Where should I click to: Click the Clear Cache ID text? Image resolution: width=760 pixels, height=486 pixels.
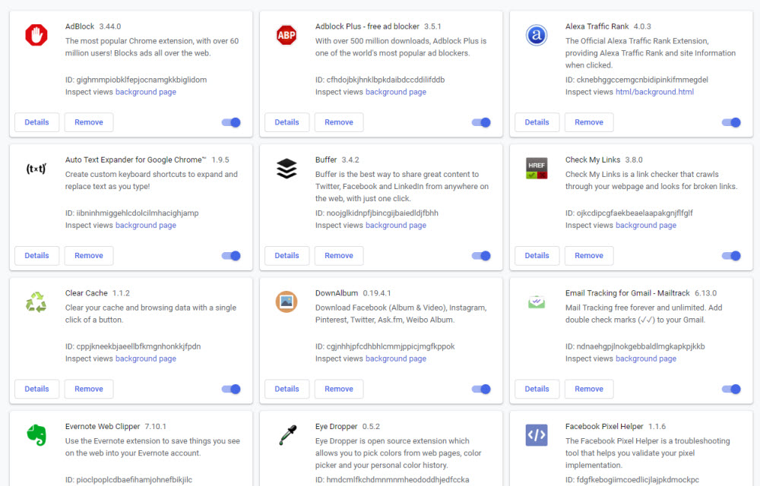133,346
